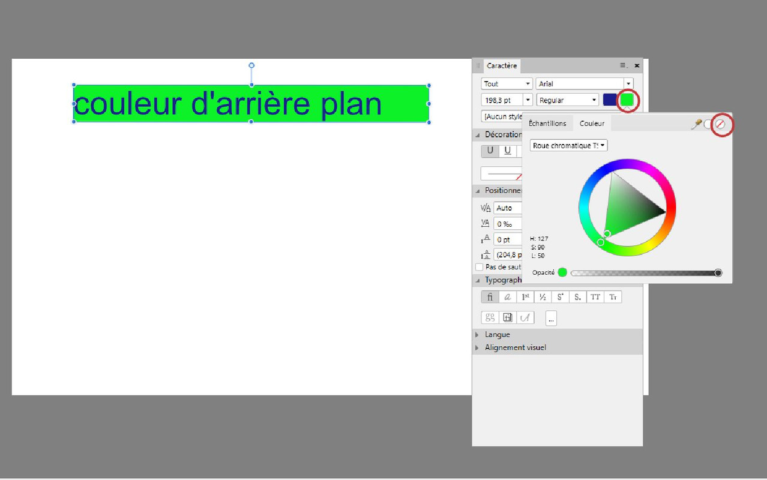Screen dimensions: 767x480
Task: Click the Auto kerning field
Action: (x=508, y=208)
